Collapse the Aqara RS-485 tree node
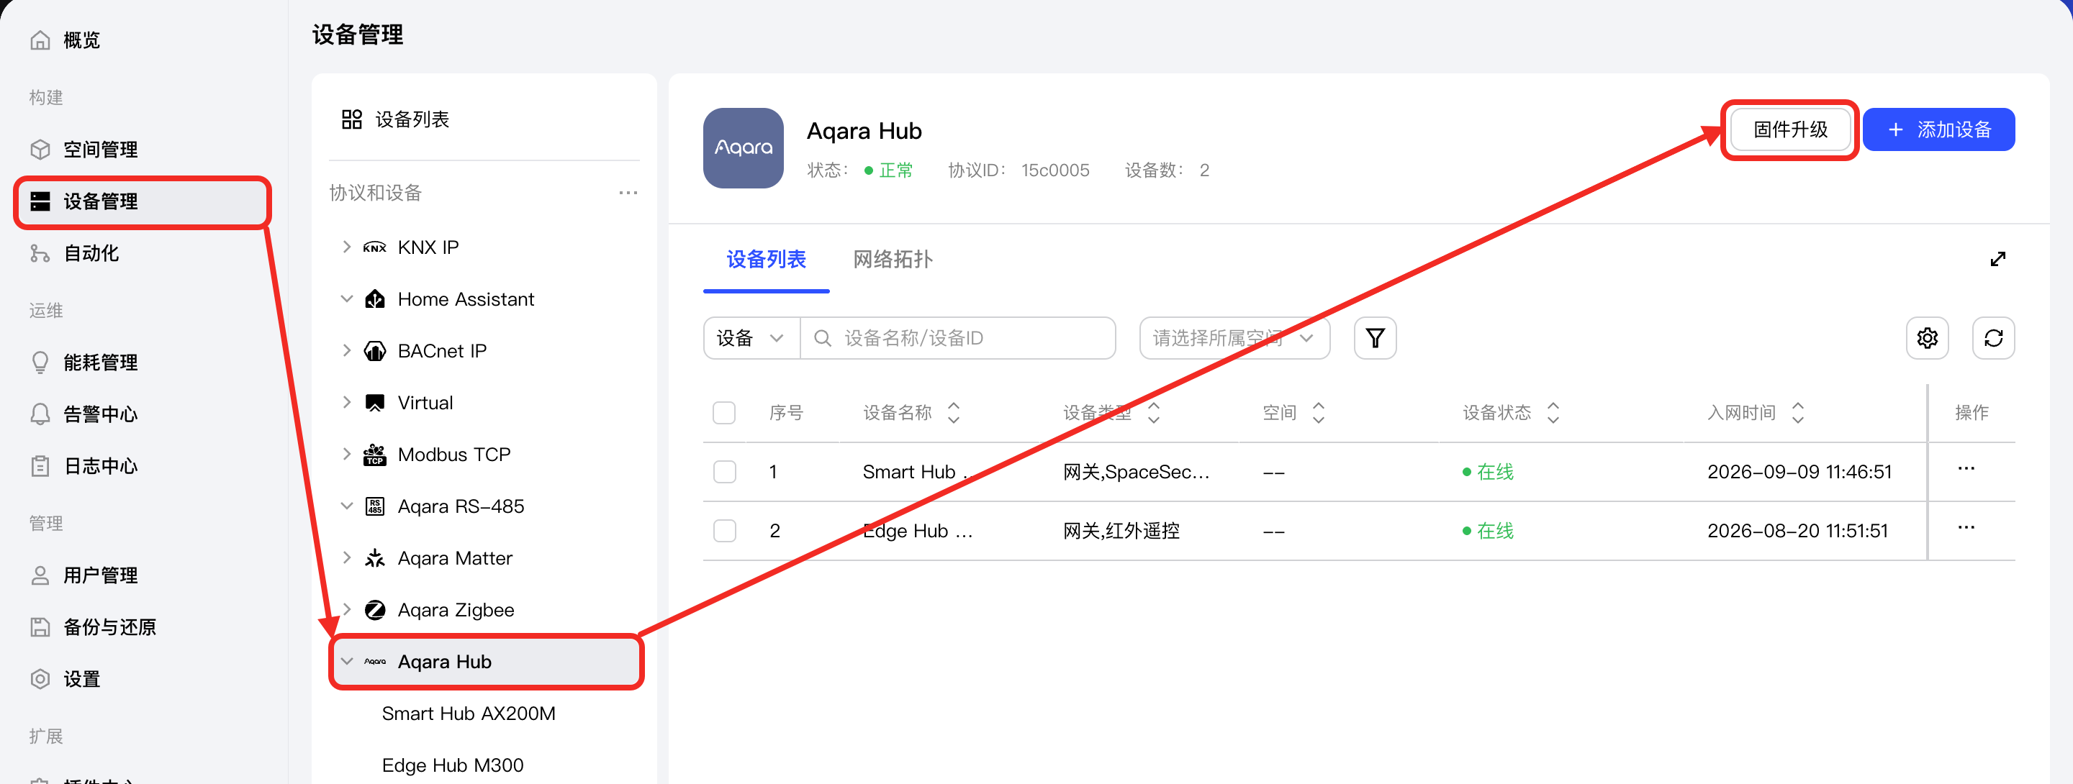 (347, 506)
